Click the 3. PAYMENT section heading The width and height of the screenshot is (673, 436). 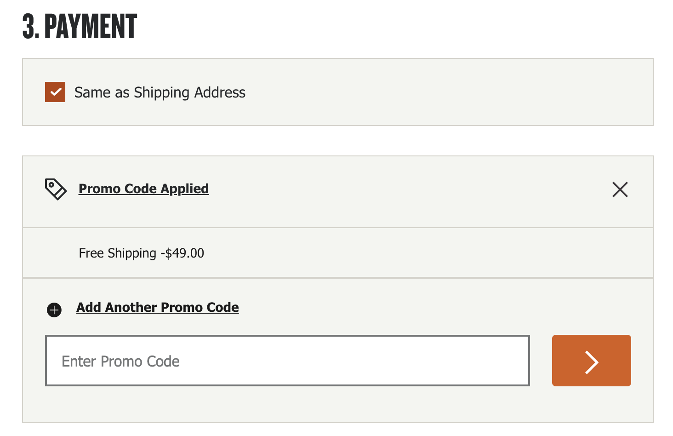tap(80, 26)
